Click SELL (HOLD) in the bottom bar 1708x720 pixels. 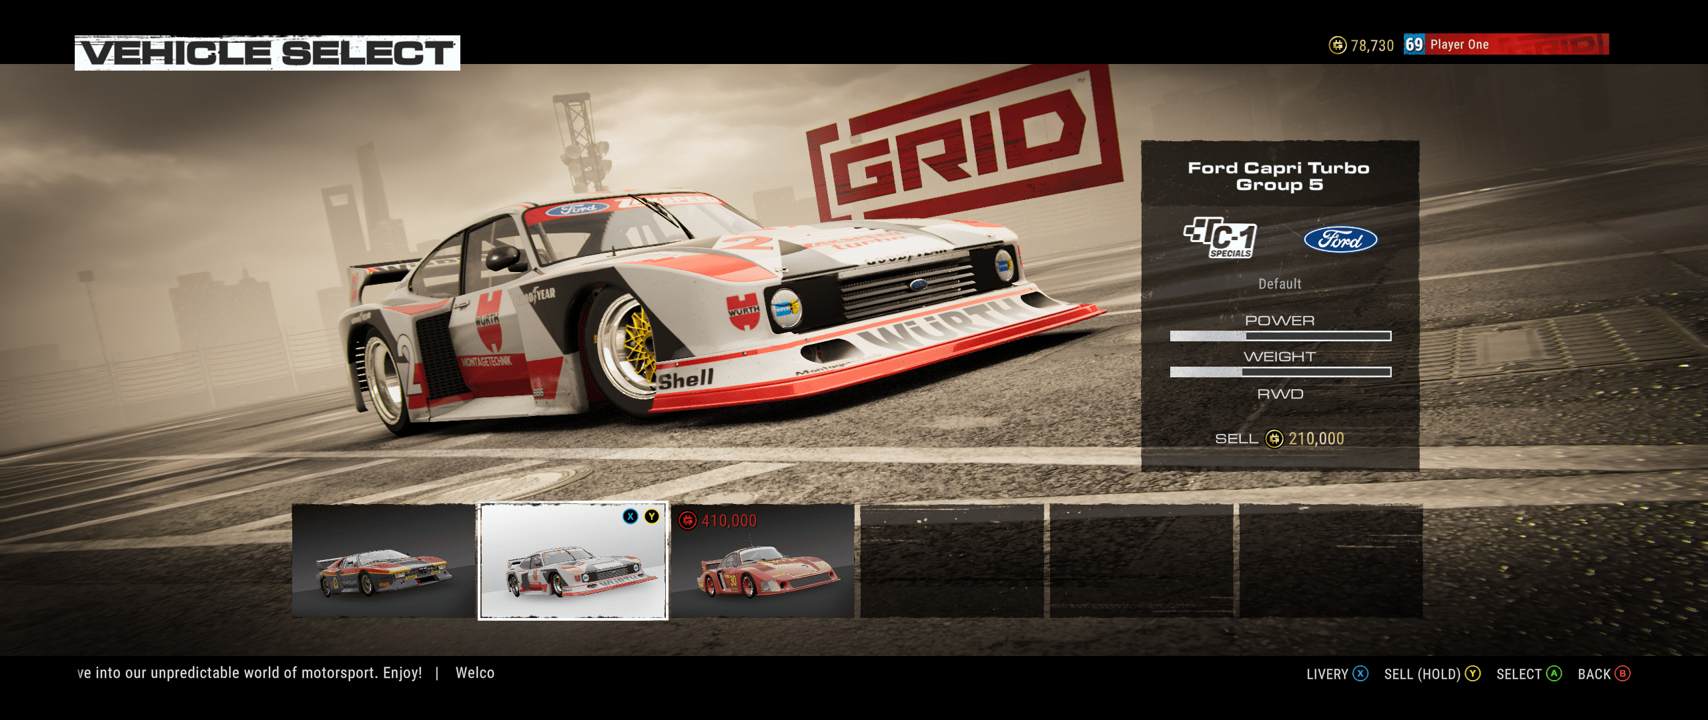pos(1432,674)
